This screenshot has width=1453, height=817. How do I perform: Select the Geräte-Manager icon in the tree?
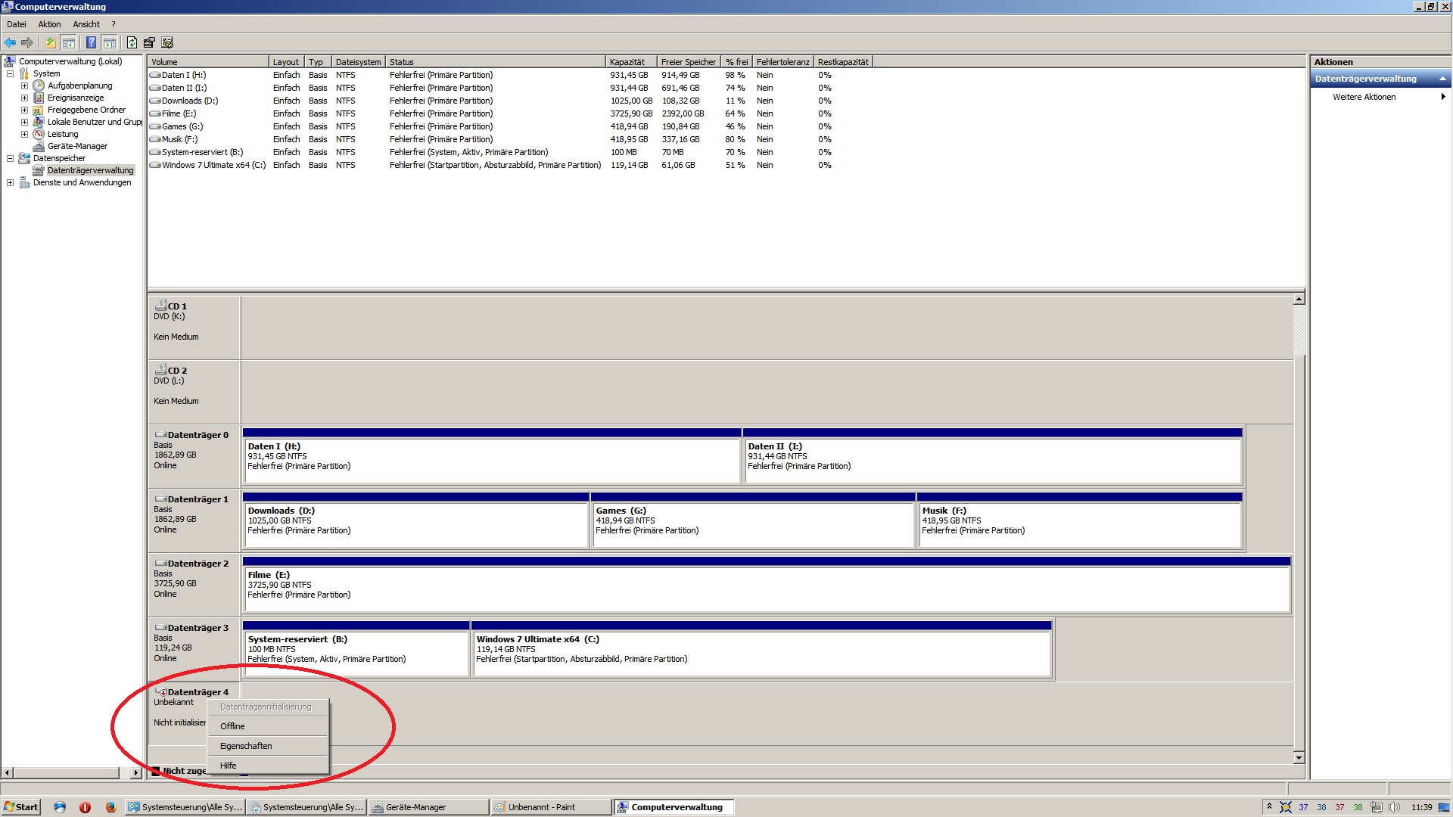[39, 146]
